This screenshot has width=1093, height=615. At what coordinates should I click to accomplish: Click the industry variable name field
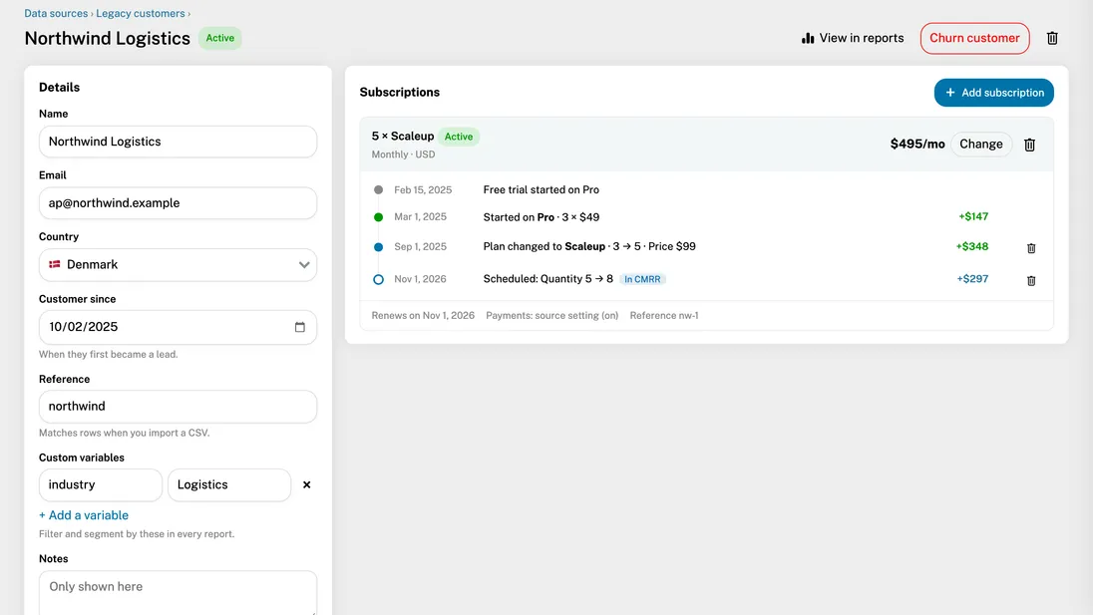pyautogui.click(x=101, y=484)
